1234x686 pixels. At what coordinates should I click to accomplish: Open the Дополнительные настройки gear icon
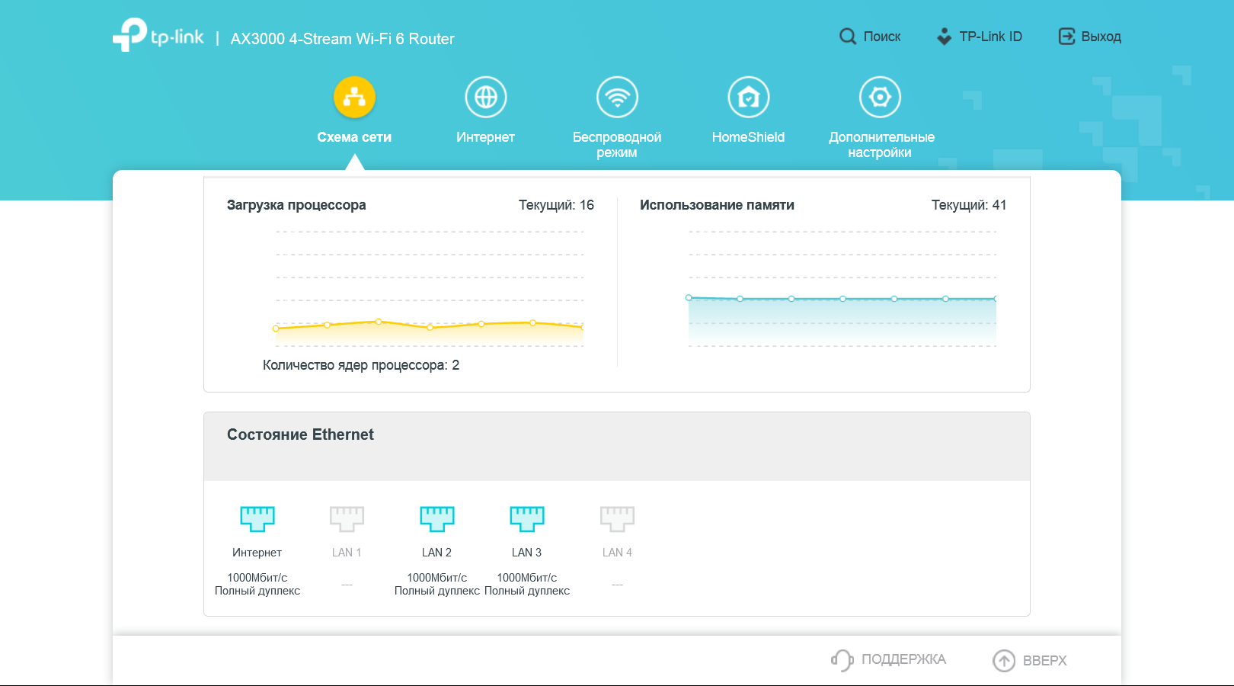pyautogui.click(x=880, y=98)
